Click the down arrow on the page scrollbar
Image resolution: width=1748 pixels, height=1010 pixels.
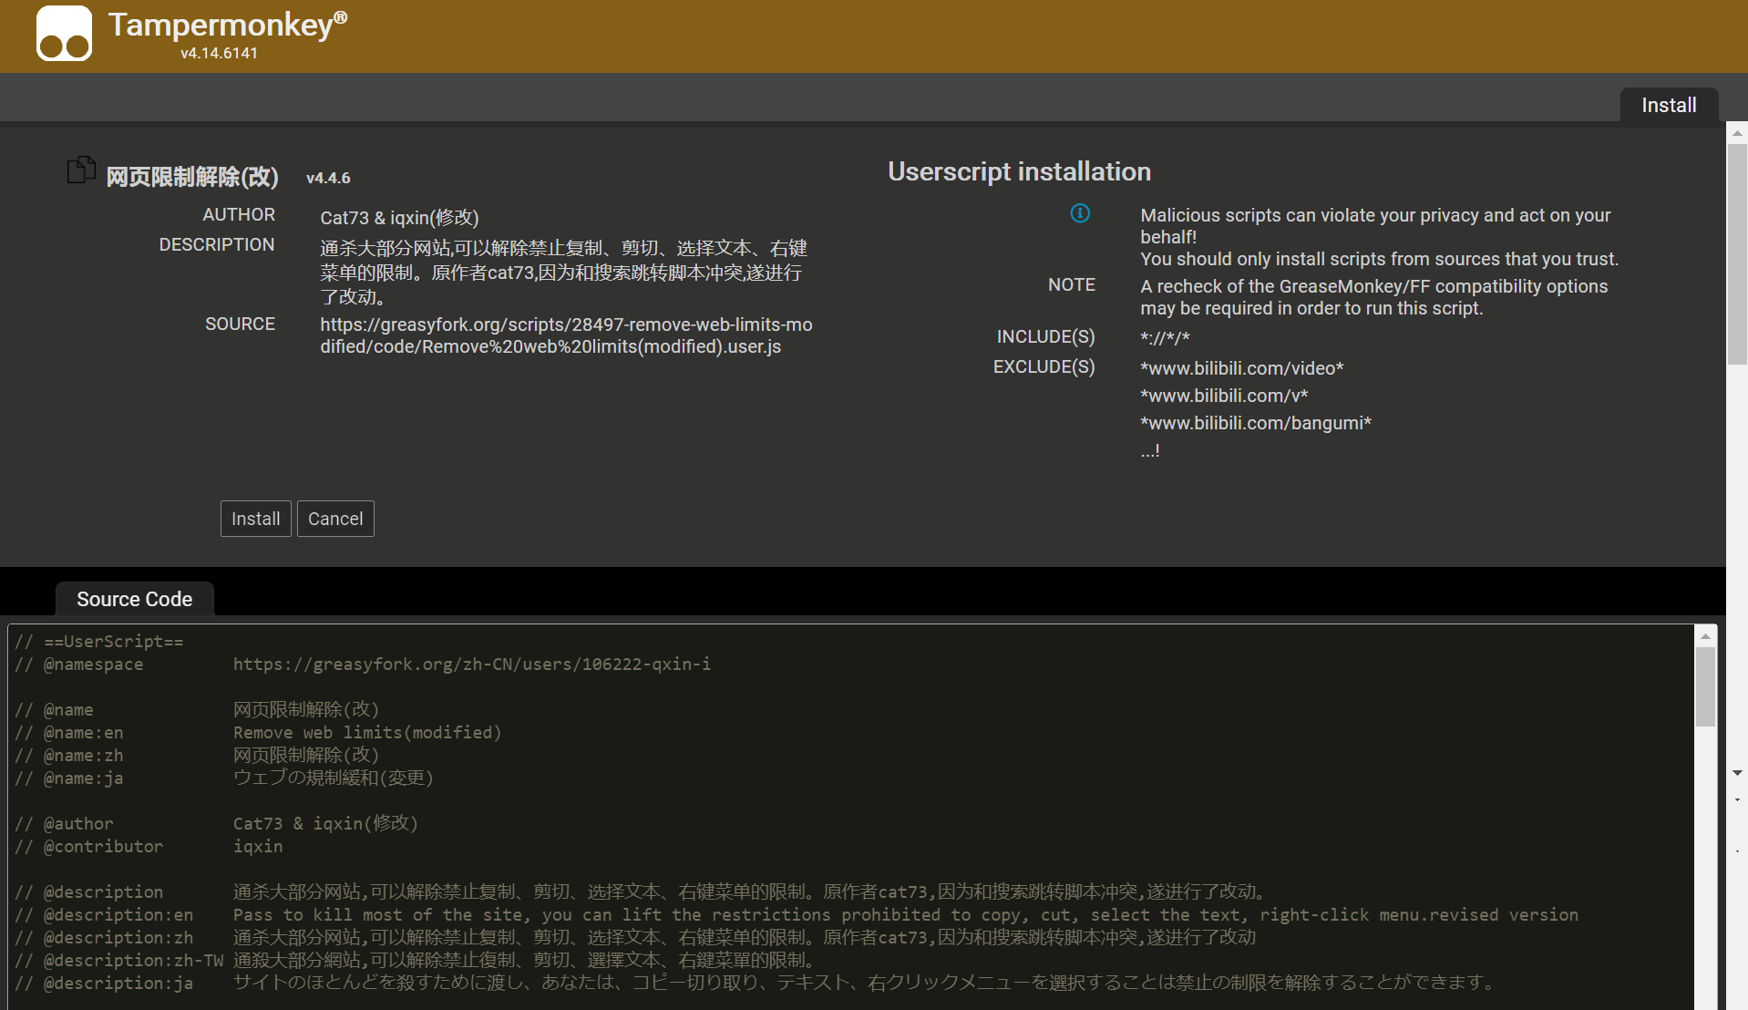pos(1737,772)
